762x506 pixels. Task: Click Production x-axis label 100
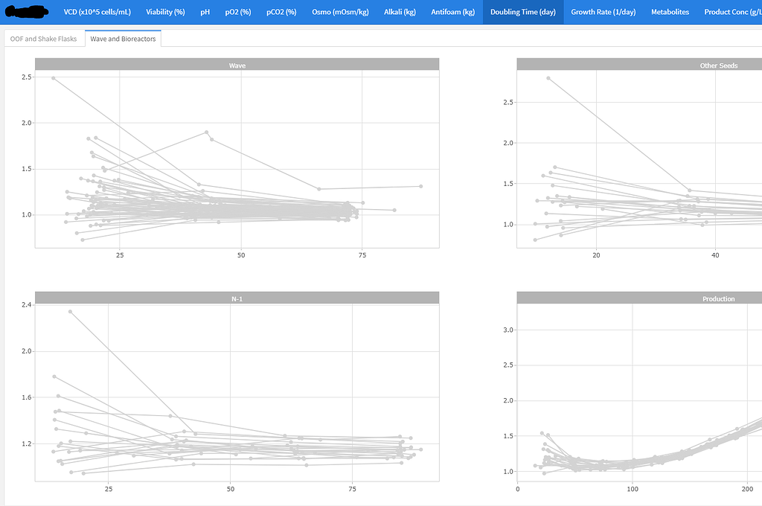[633, 488]
